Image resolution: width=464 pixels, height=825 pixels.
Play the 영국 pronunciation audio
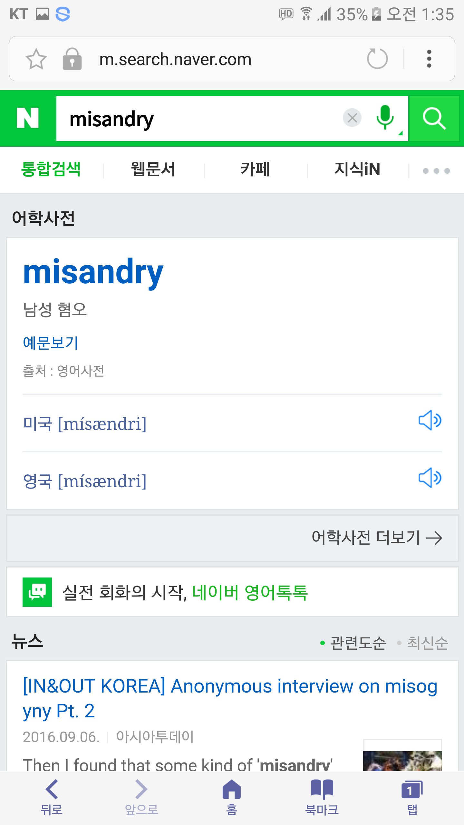pyautogui.click(x=430, y=478)
